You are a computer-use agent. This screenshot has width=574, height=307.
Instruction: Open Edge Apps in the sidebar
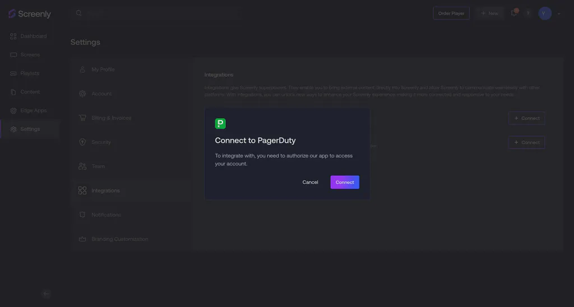pyautogui.click(x=29, y=110)
